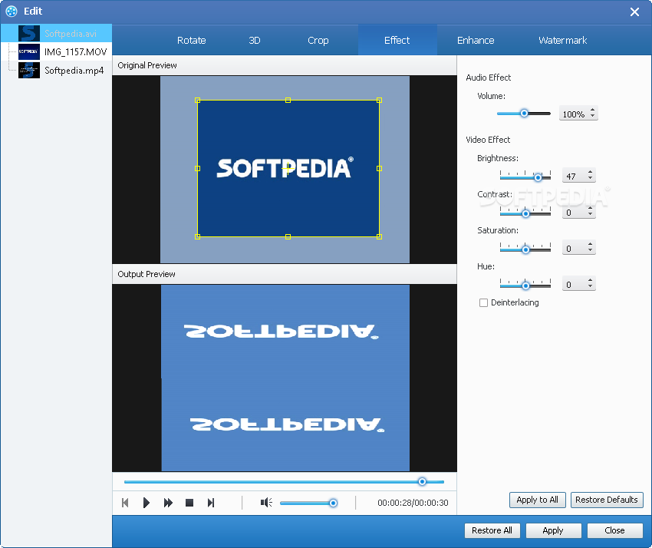This screenshot has height=548, width=652.
Task: Select Softpedia.mp4 file name
Action: click(x=74, y=71)
